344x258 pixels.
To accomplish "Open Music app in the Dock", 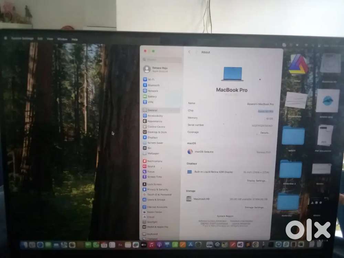I will [152, 245].
